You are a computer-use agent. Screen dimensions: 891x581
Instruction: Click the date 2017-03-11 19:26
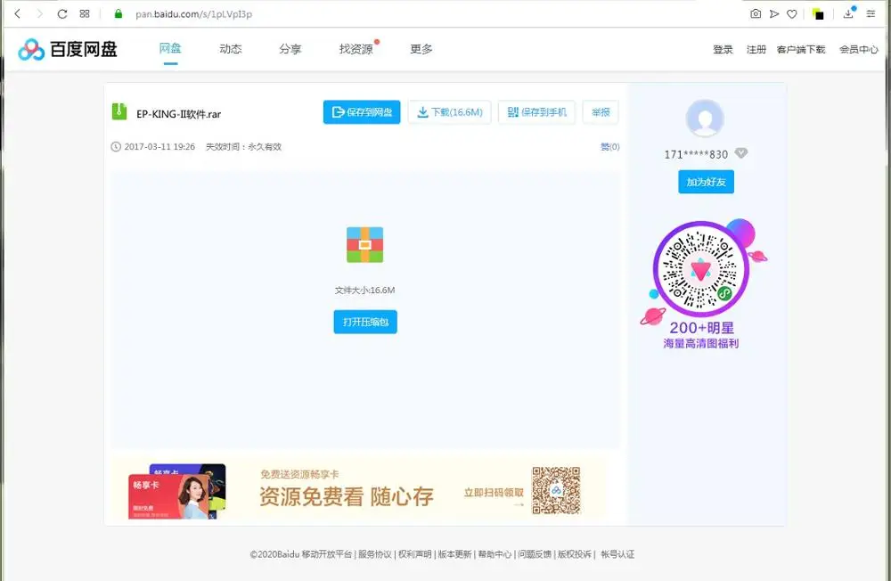pyautogui.click(x=159, y=147)
